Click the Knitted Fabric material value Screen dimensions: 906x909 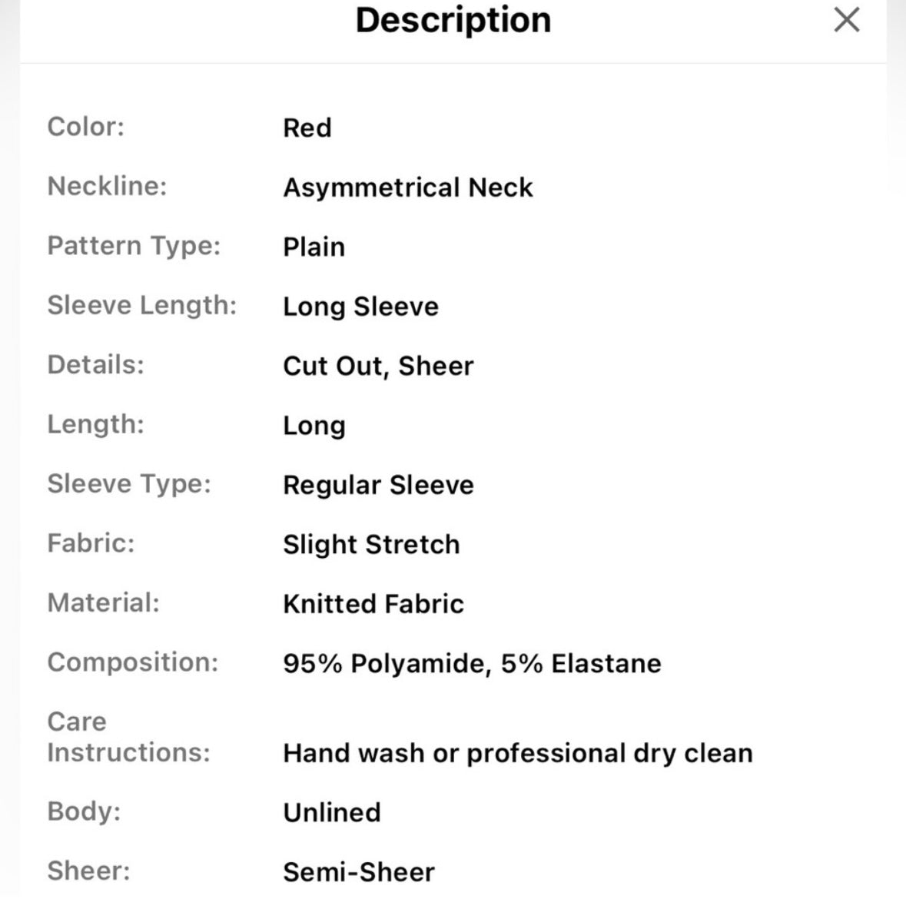[373, 604]
